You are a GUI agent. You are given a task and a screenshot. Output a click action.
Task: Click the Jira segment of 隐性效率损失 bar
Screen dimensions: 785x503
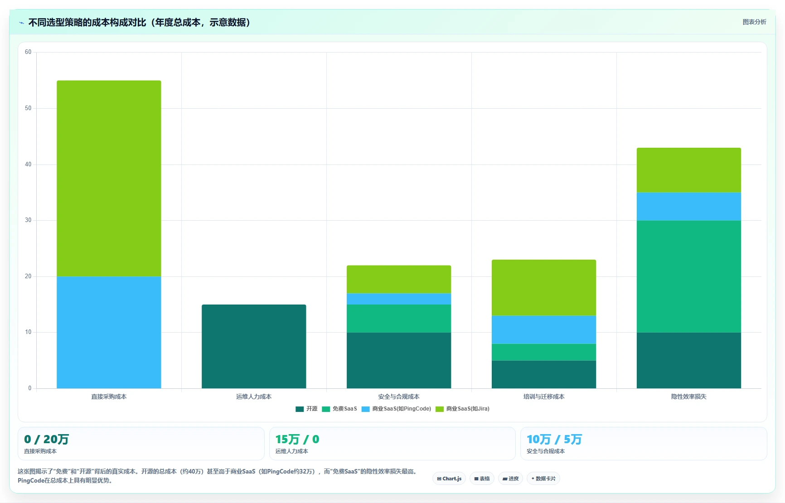(689, 170)
